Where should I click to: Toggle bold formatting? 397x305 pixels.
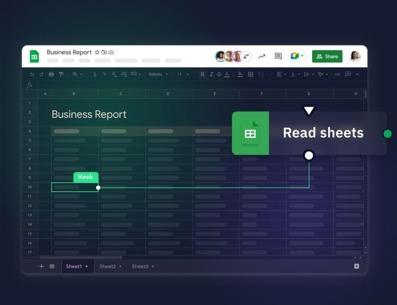point(202,74)
